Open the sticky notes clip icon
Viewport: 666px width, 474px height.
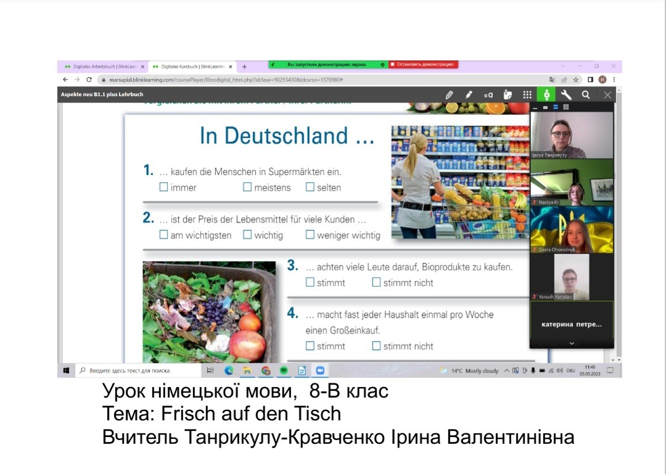508,95
